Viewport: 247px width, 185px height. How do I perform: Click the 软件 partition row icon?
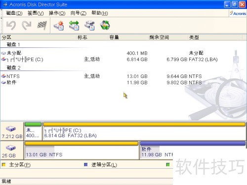[x=3, y=82]
